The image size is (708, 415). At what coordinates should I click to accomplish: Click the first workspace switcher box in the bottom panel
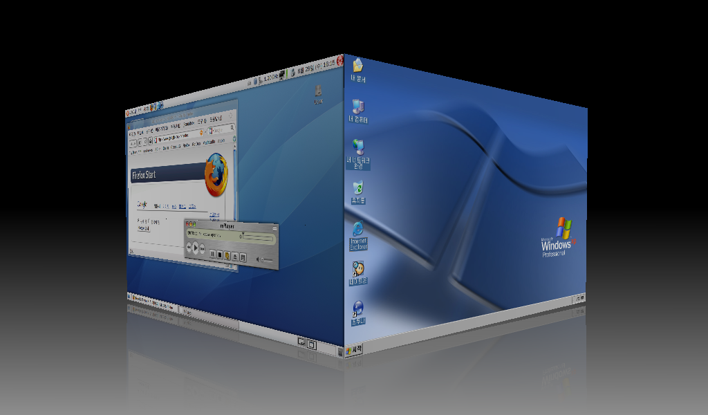tap(301, 342)
